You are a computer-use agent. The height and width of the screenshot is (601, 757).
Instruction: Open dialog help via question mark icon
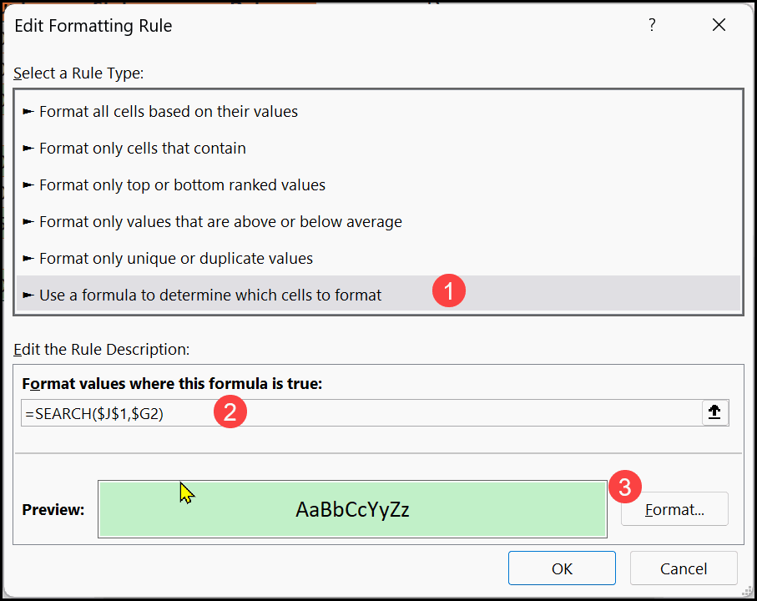pos(652,24)
